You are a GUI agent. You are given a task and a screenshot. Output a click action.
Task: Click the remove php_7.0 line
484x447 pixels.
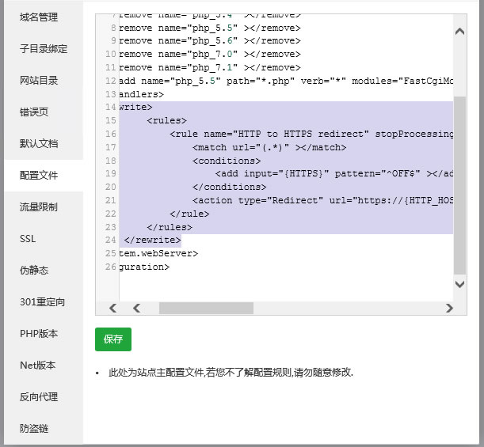pos(210,55)
